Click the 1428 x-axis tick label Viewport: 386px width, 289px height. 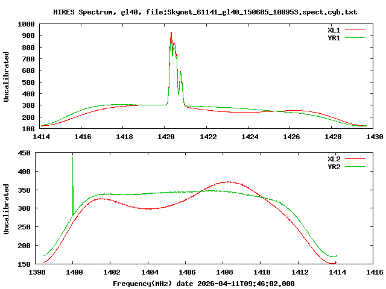tap(333, 137)
